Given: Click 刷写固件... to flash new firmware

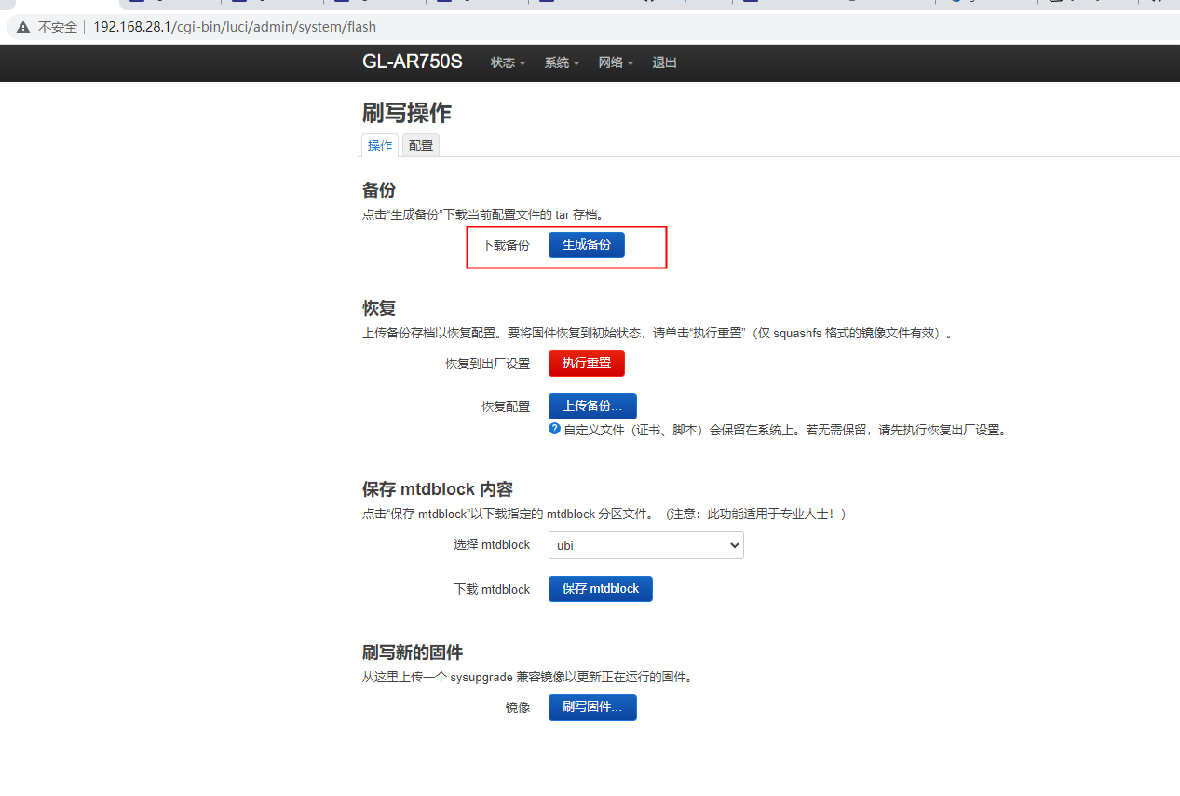Looking at the screenshot, I should point(592,707).
